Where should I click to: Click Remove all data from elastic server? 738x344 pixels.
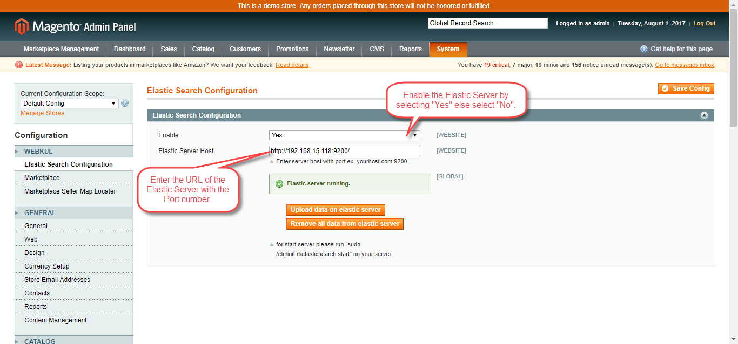point(345,224)
